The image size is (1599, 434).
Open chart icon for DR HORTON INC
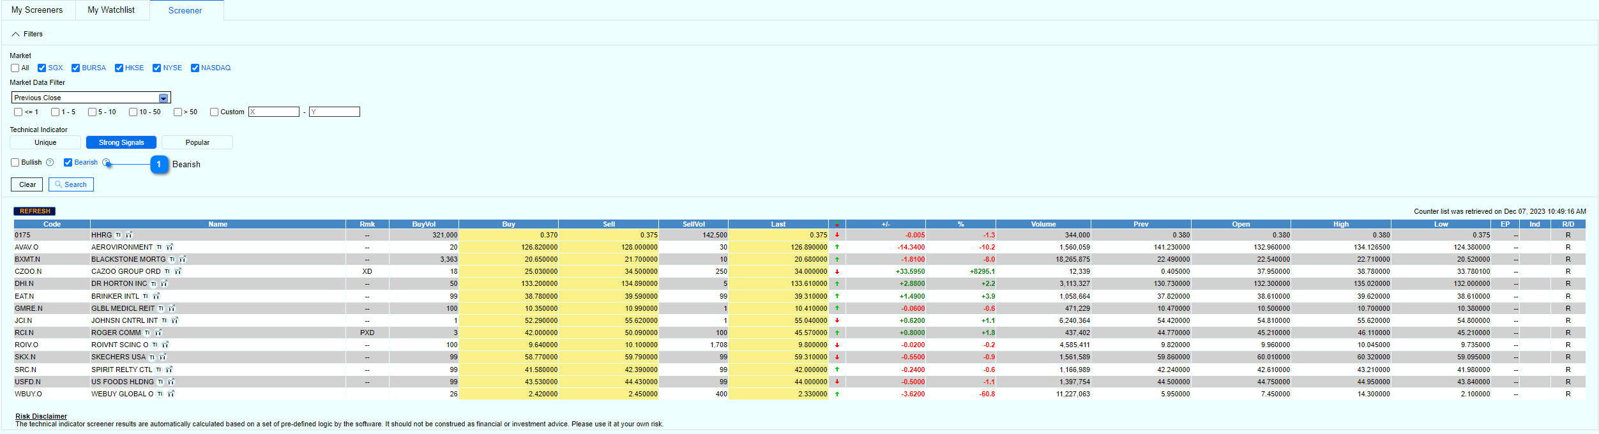[x=164, y=283]
